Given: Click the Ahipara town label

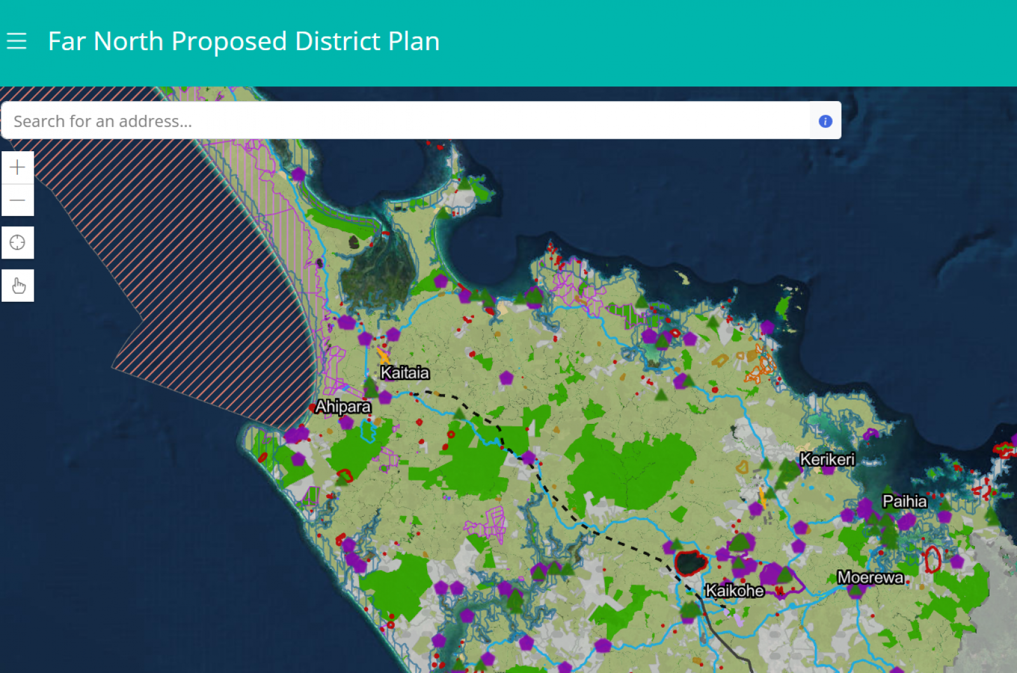Looking at the screenshot, I should [x=343, y=407].
